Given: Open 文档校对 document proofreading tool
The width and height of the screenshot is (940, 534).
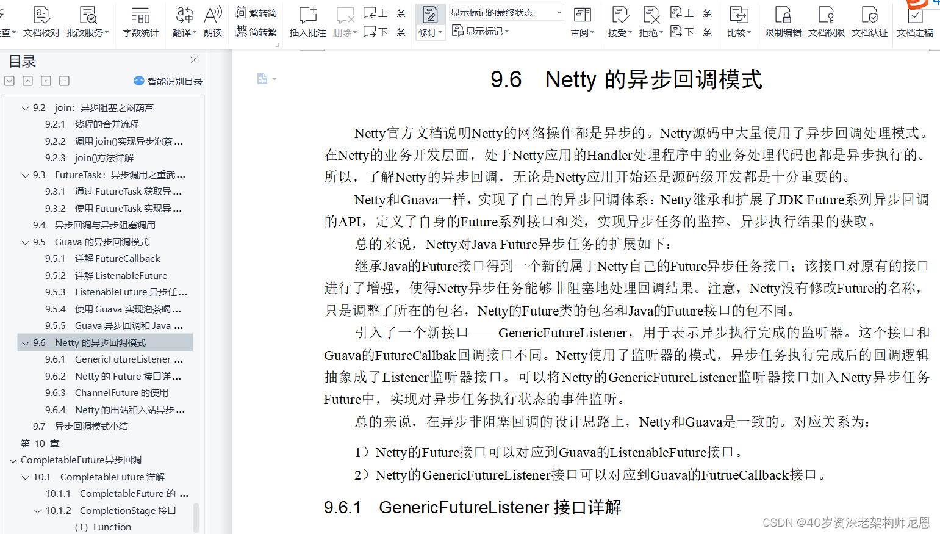Looking at the screenshot, I should click(x=41, y=21).
